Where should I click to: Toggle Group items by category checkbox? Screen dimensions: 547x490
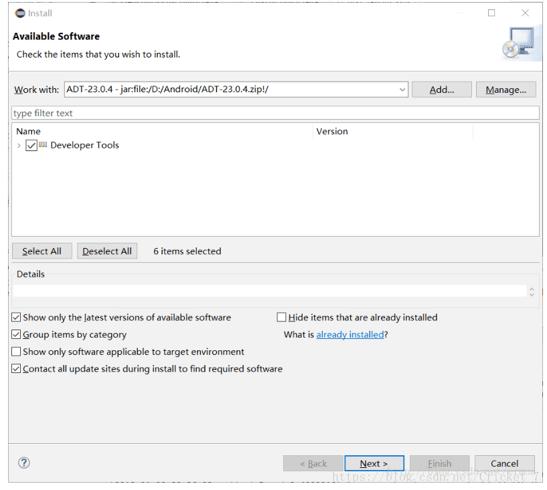point(16,334)
